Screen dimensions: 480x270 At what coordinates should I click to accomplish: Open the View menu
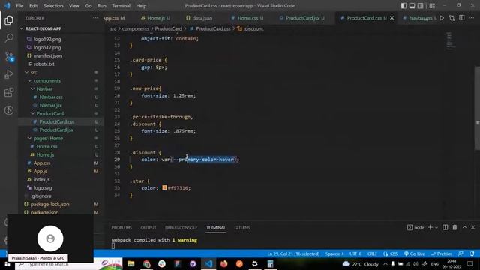pyautogui.click(x=74, y=6)
